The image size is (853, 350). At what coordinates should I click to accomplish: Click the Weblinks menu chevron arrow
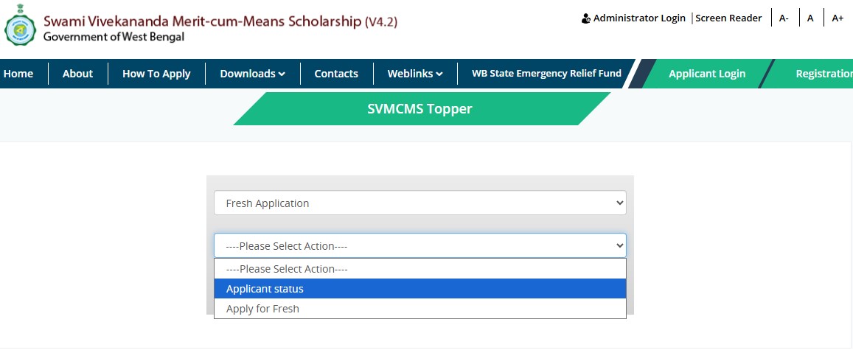coord(439,74)
